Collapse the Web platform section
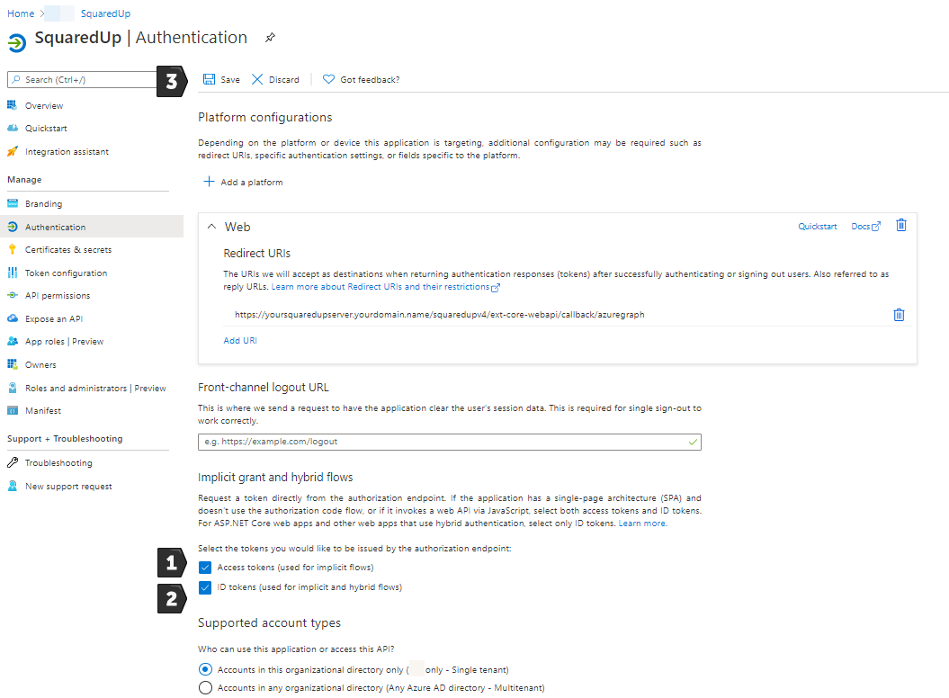Viewport: 949px width, 698px height. click(212, 226)
